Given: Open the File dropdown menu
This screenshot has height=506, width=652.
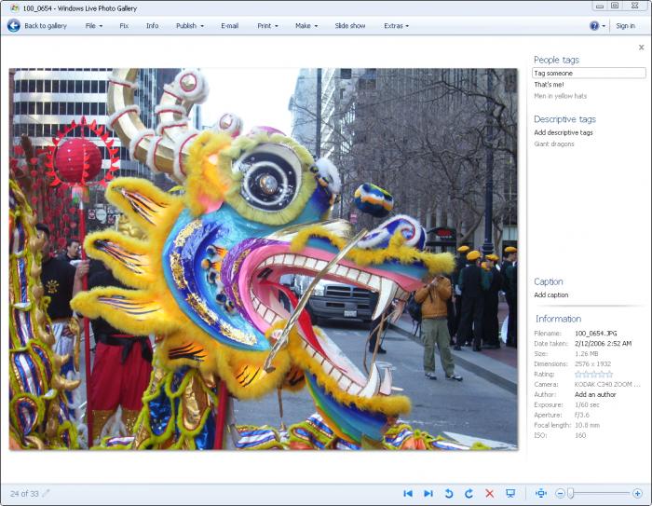Looking at the screenshot, I should (94, 26).
